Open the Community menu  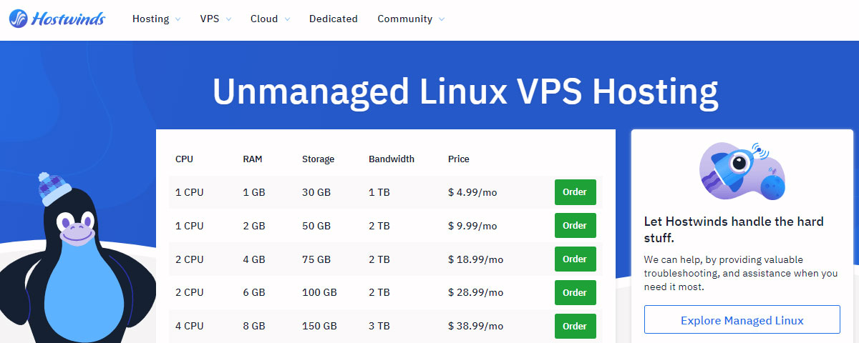[405, 19]
